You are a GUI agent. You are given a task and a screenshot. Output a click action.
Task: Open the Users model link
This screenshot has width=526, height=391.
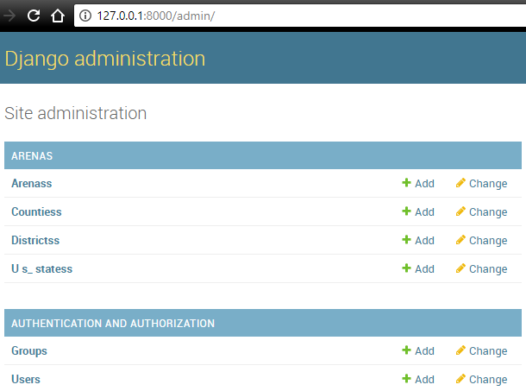tap(26, 379)
